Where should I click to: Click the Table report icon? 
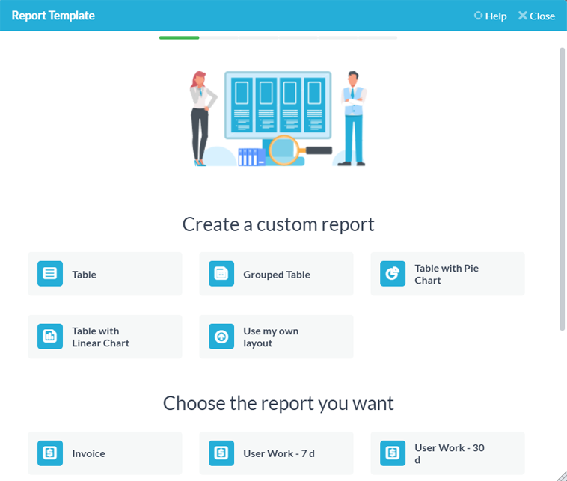(x=50, y=274)
